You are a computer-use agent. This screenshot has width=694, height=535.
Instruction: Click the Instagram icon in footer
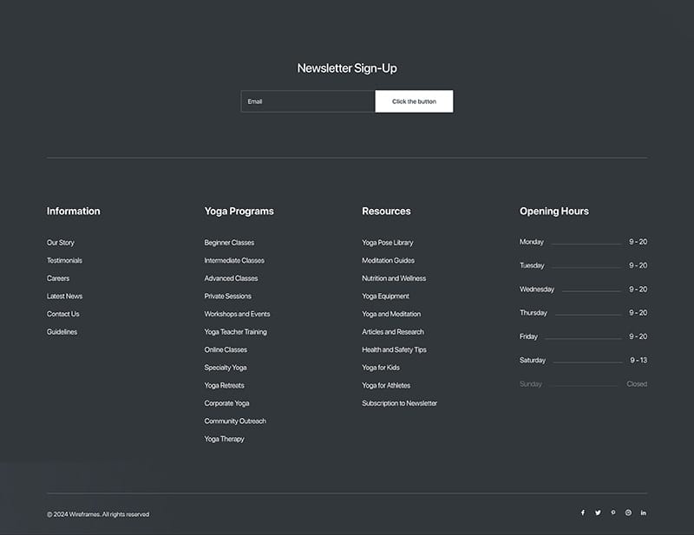tap(628, 513)
